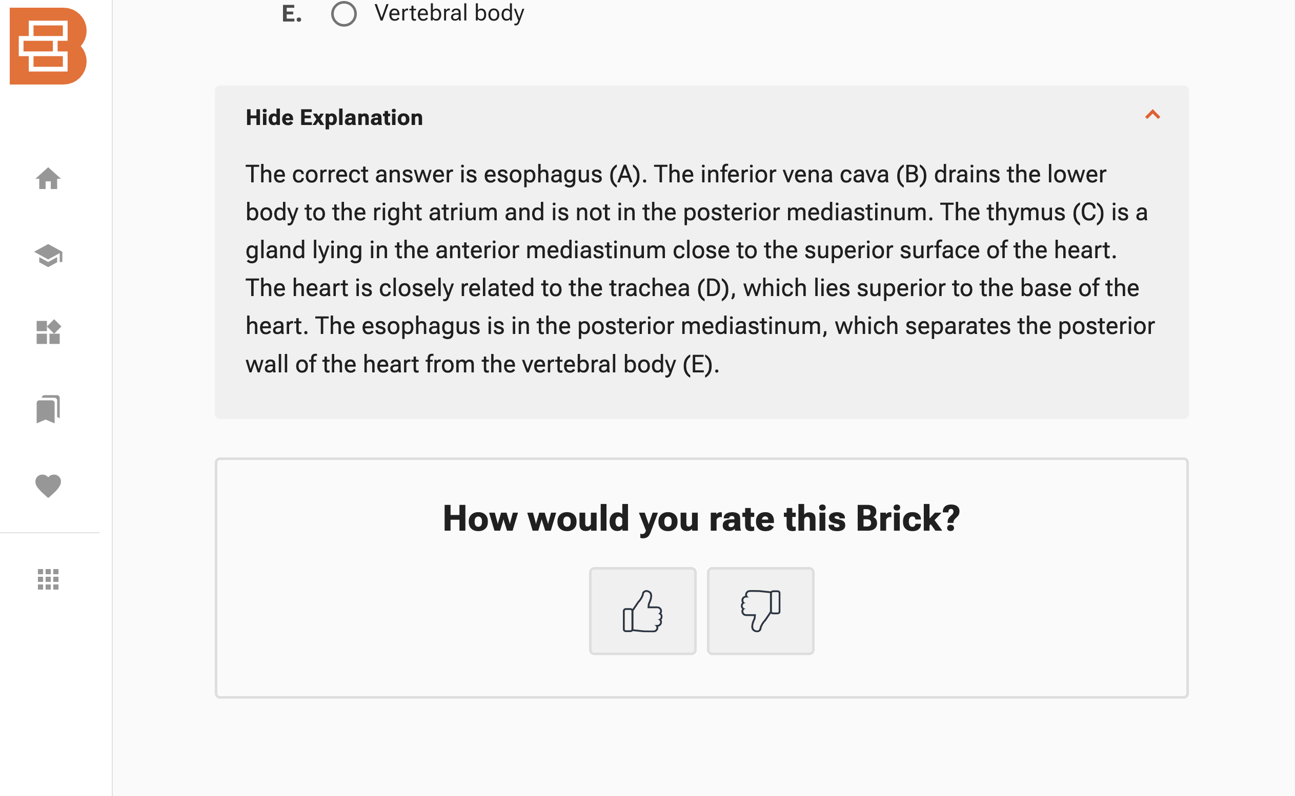Click the "Hide Explanation" header text
The image size is (1295, 796).
334,117
